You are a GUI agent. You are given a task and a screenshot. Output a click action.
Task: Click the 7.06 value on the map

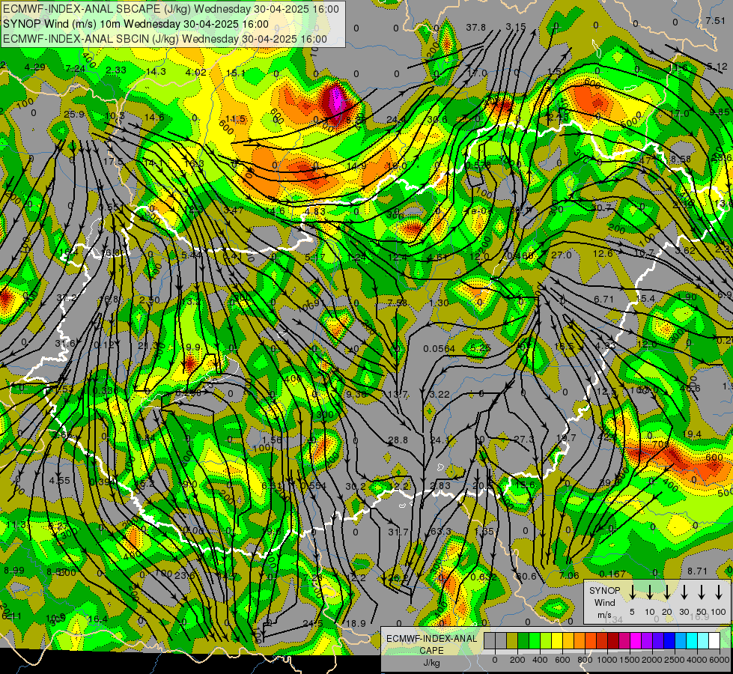coord(569,575)
